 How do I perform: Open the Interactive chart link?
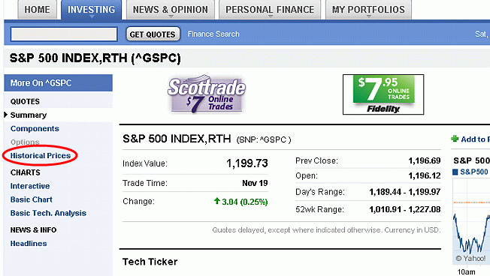point(30,186)
